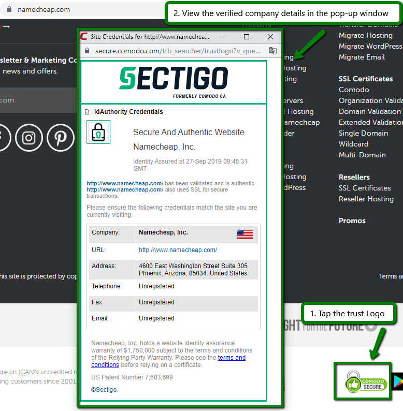Open Extended Validation link
The image size is (403, 411).
coord(370,122)
